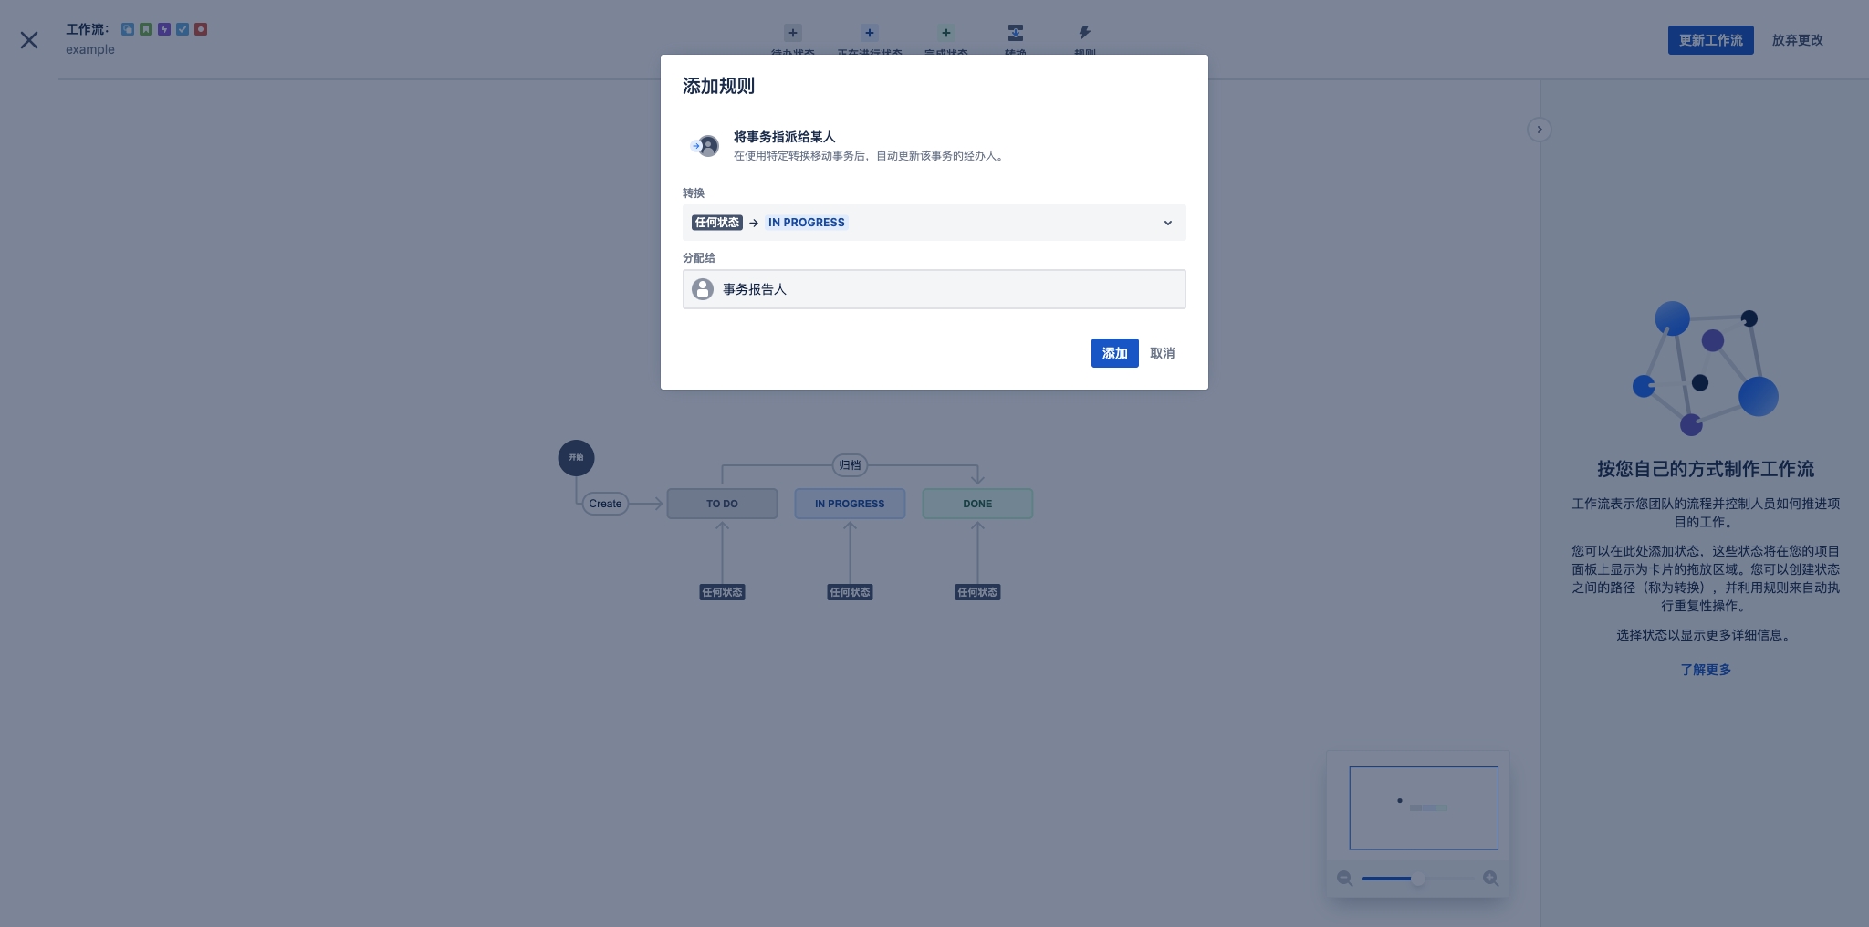Select the 开始 start node
The image size is (1869, 927).
(576, 458)
